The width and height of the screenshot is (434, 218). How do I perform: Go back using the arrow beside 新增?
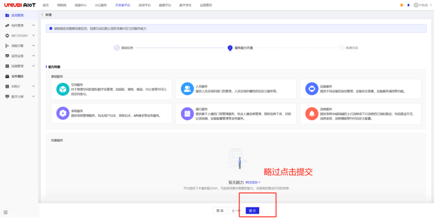tap(42, 15)
